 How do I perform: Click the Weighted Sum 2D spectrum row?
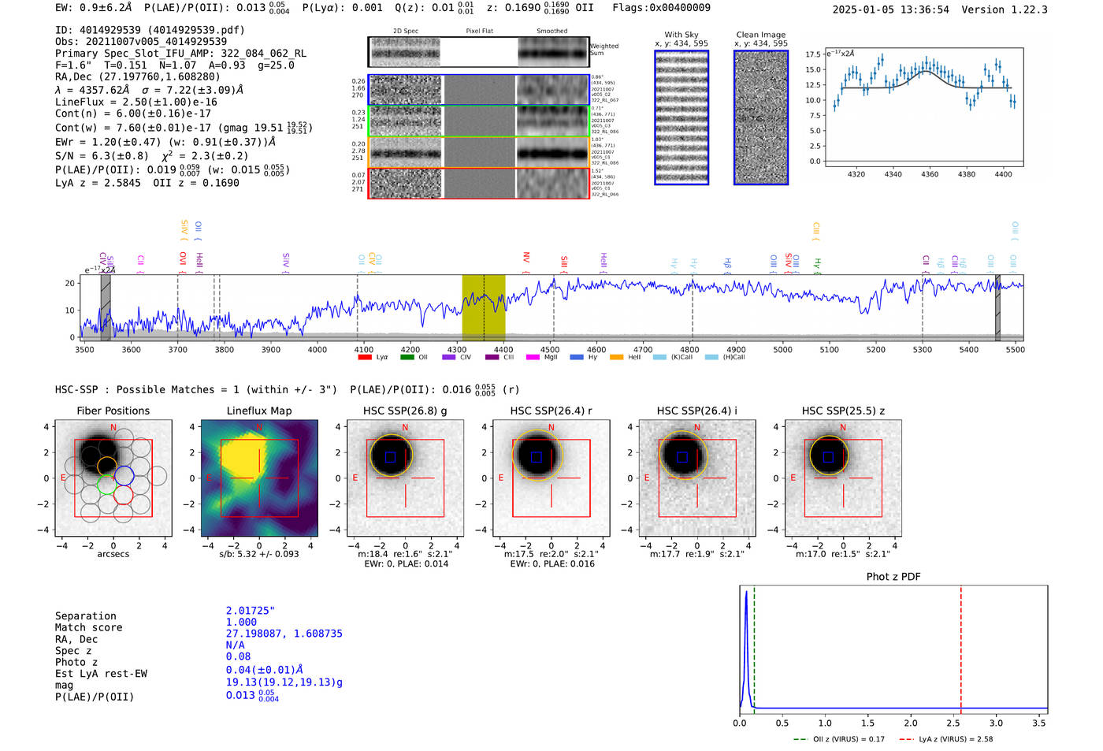479,52
